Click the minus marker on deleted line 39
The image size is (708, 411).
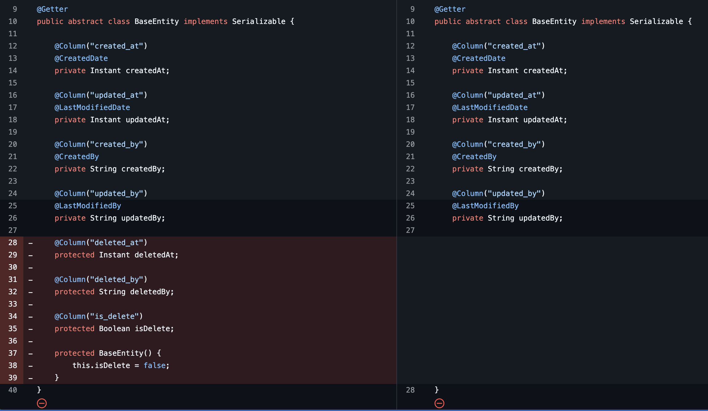click(31, 378)
